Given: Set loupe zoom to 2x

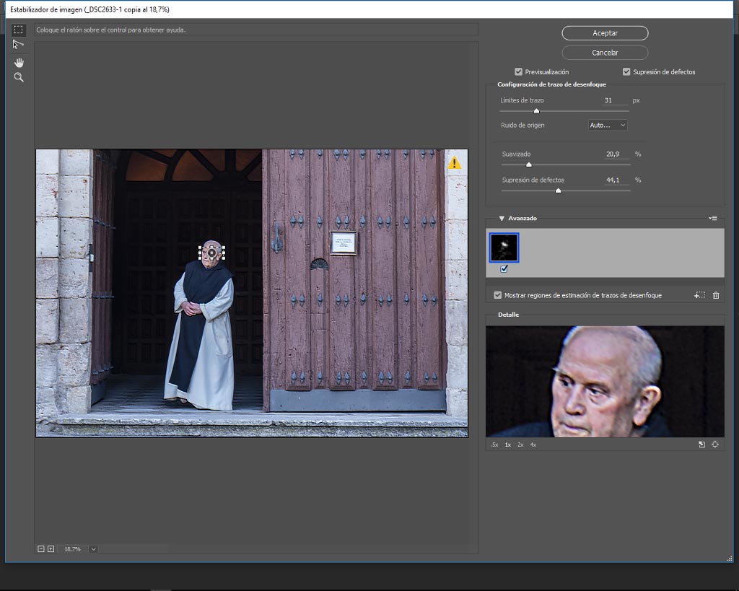Looking at the screenshot, I should (x=521, y=445).
